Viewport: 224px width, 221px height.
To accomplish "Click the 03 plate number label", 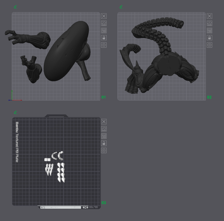I will (x=104, y=203).
